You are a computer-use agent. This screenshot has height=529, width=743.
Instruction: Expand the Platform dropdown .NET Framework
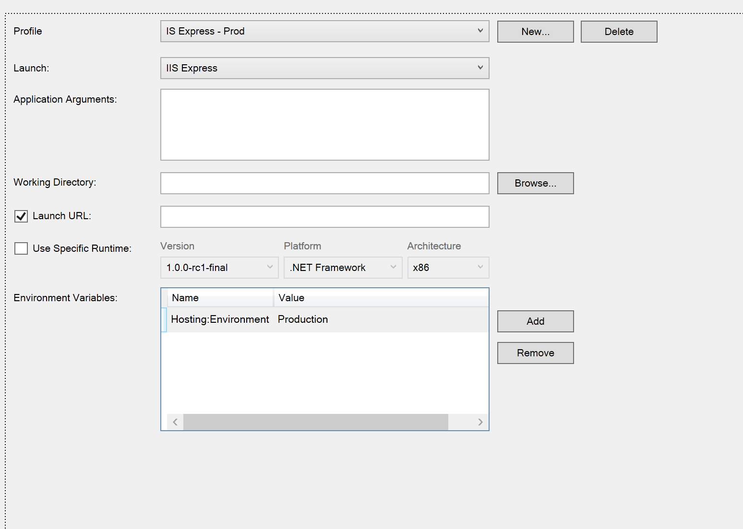pos(343,268)
